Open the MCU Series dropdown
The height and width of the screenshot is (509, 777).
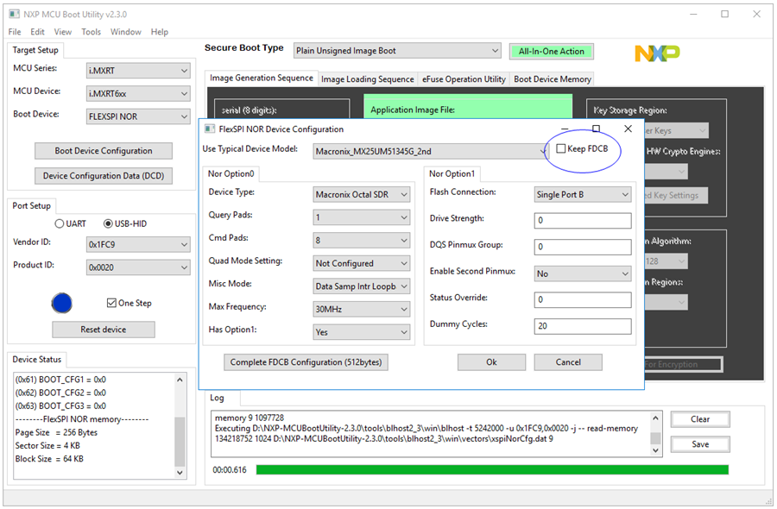[138, 71]
